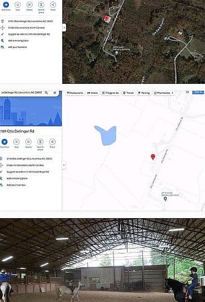Click Send to phone under Otis Dellinger Rd title
Viewport: 205px width, 302px height.
(x=40, y=142)
